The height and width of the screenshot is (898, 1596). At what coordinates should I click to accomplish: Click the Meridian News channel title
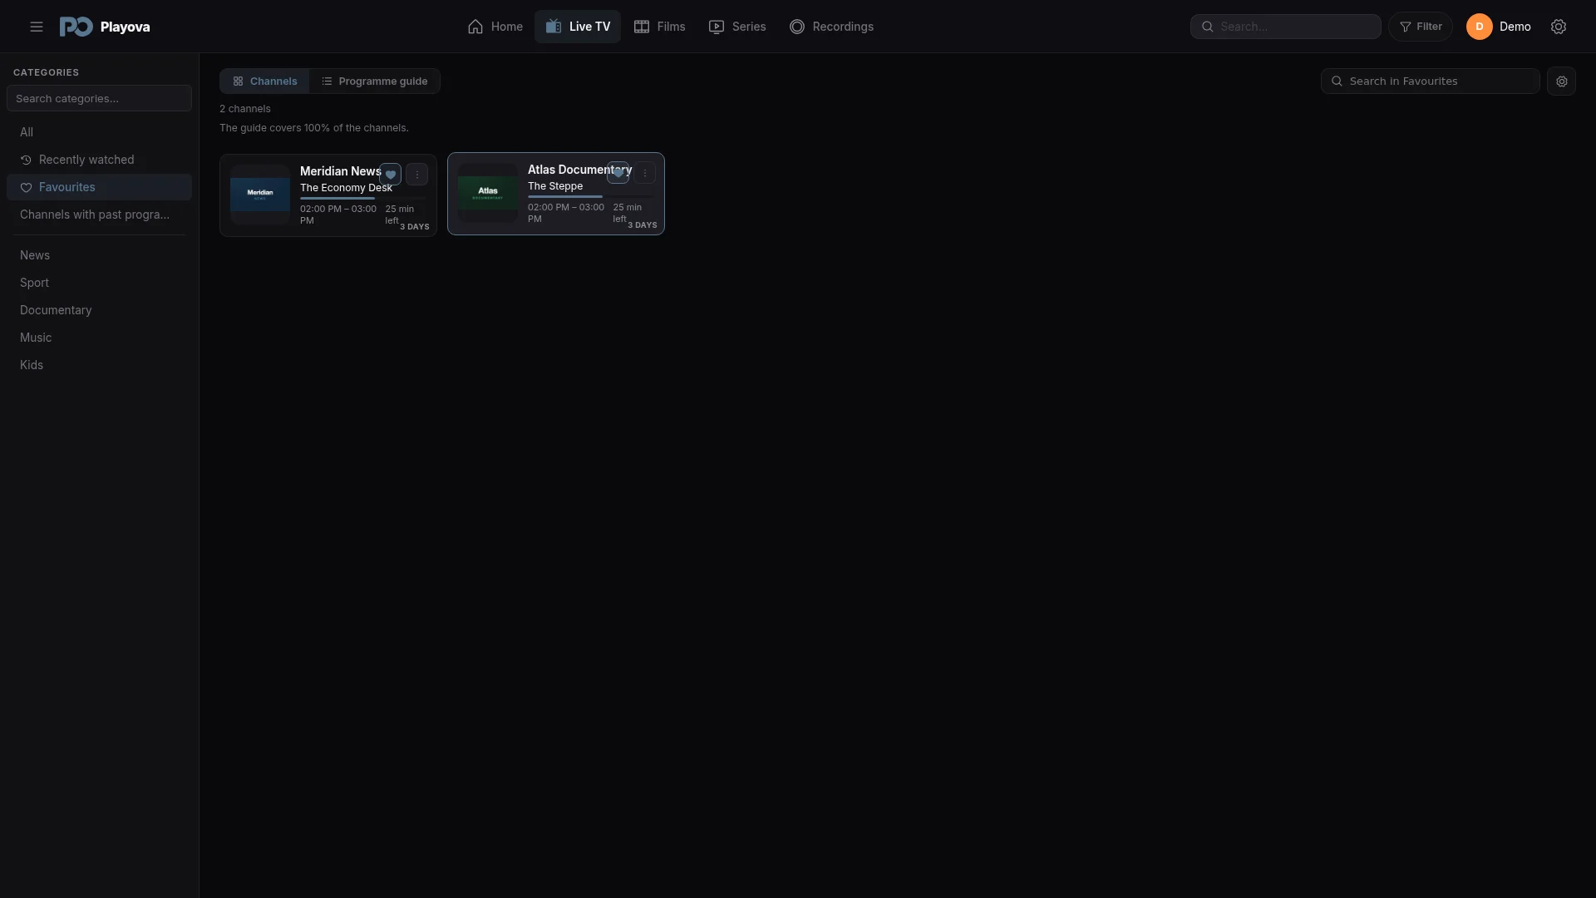(x=340, y=171)
